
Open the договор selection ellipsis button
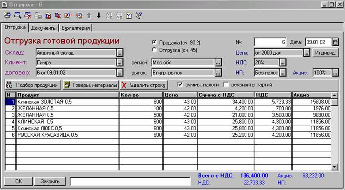(x=120, y=72)
